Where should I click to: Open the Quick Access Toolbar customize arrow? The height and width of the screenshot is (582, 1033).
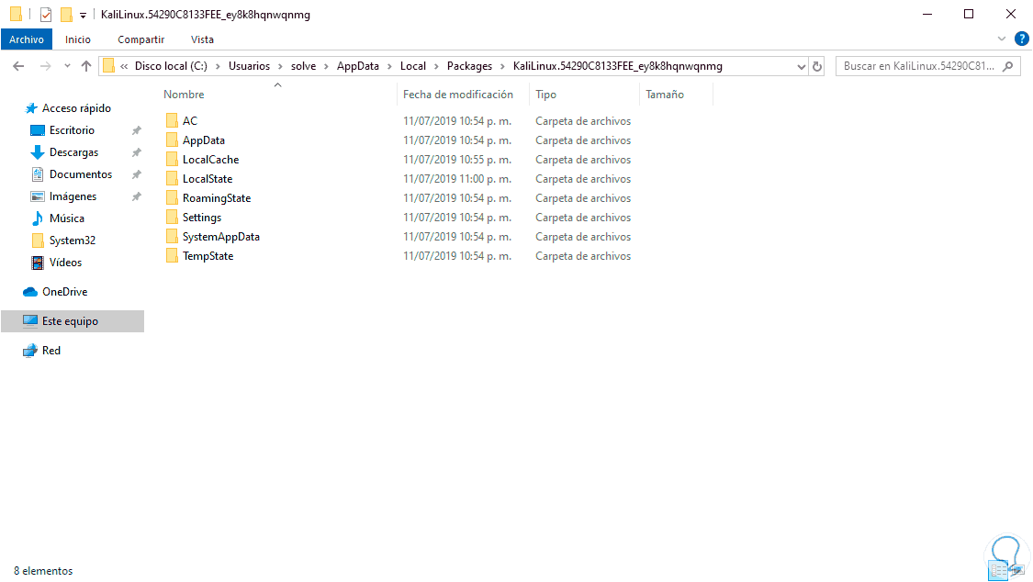click(83, 15)
